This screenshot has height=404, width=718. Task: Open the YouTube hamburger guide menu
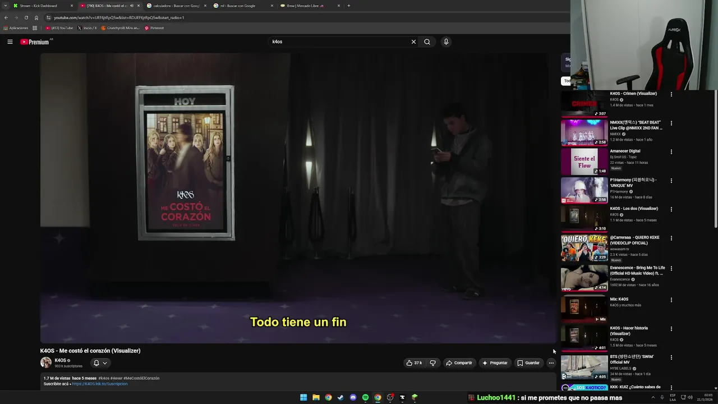[10, 42]
